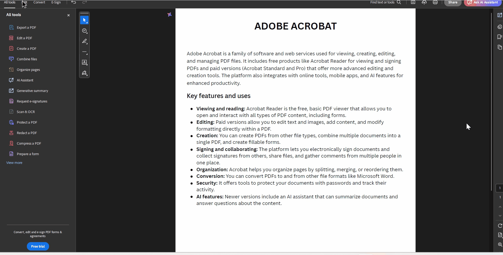Click the bold 'Creation:' bullet text
Screen dimensions: 503x255
[x=207, y=136]
